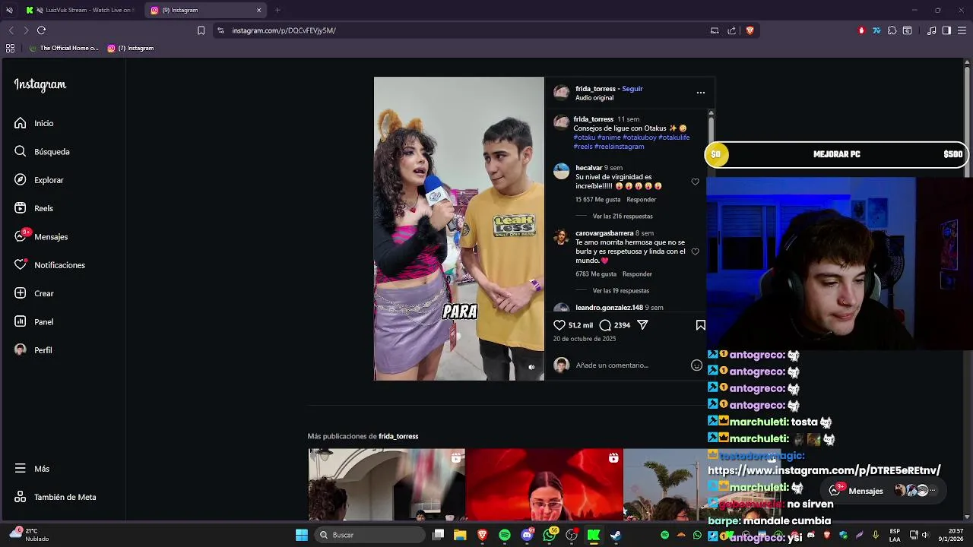Open Windows Start menu

[301, 535]
